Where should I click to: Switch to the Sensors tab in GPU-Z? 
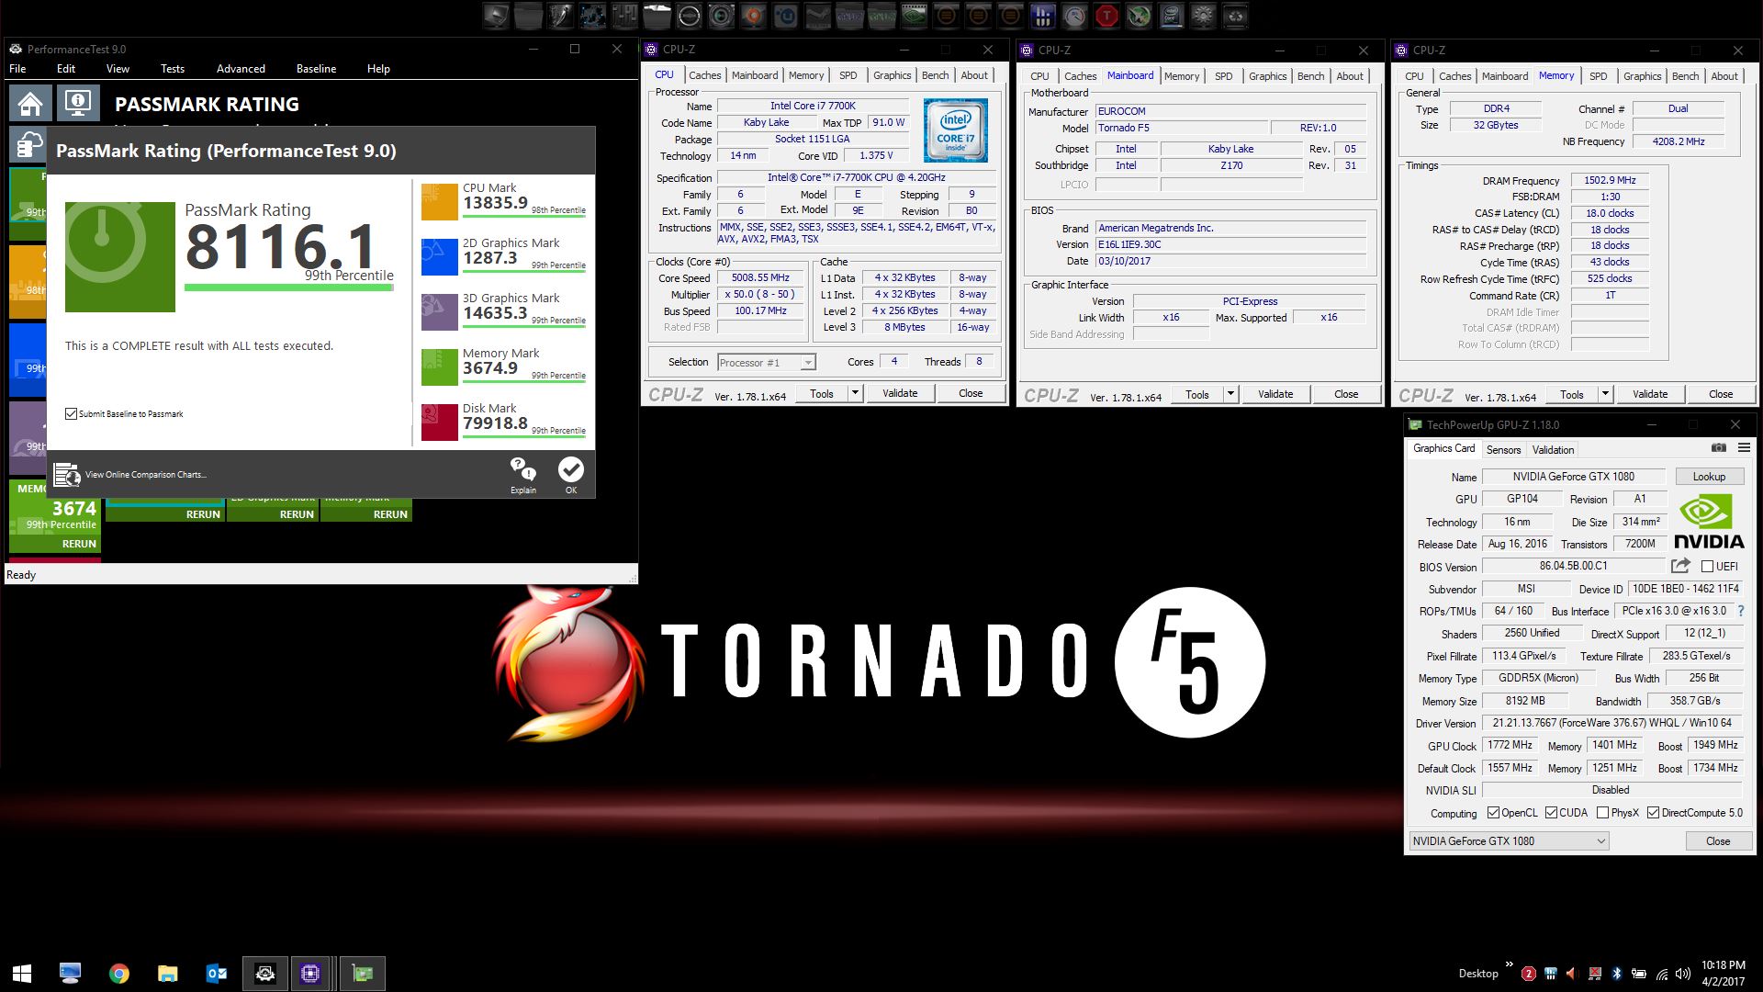pyautogui.click(x=1503, y=449)
